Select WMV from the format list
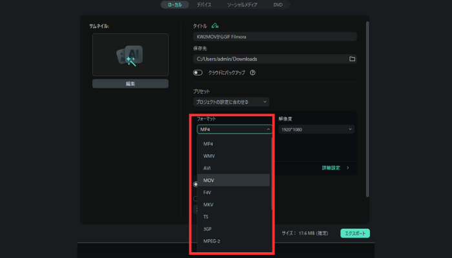The image size is (452, 258). [234, 156]
